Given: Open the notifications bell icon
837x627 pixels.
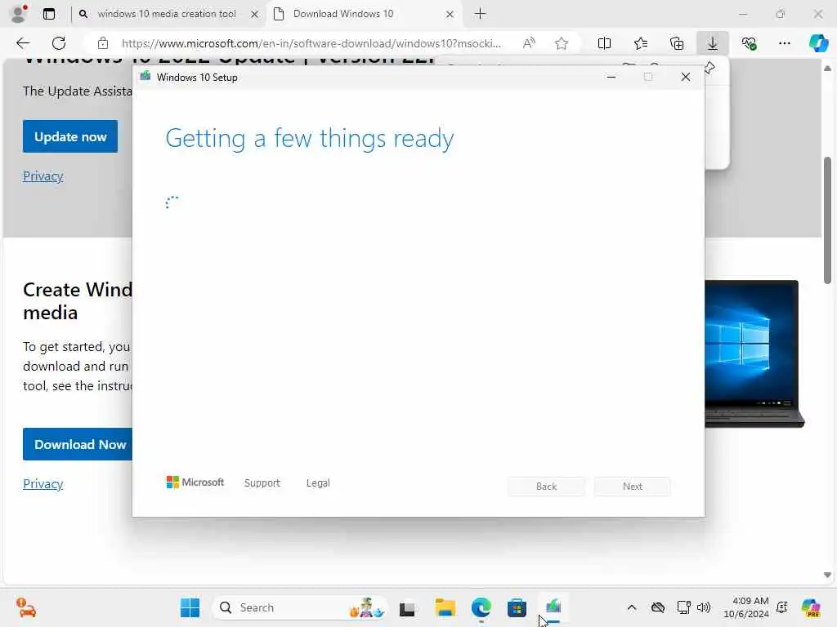Looking at the screenshot, I should pyautogui.click(x=782, y=607).
